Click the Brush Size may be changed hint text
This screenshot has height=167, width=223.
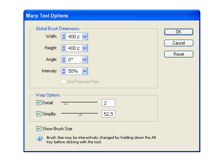101,140
